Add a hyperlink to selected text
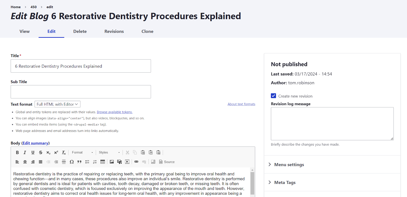The width and height of the screenshot is (407, 197). pyautogui.click(x=136, y=162)
